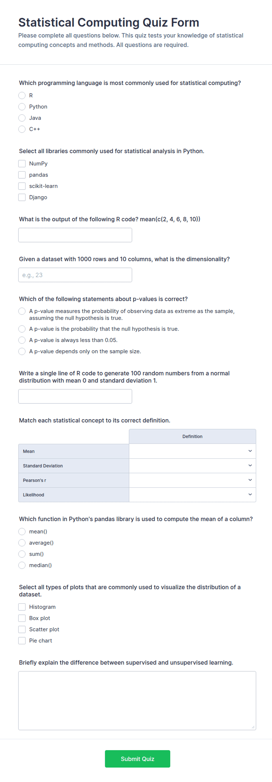The width and height of the screenshot is (272, 782).
Task: Tick the Box plot checkbox
Action: click(x=22, y=618)
